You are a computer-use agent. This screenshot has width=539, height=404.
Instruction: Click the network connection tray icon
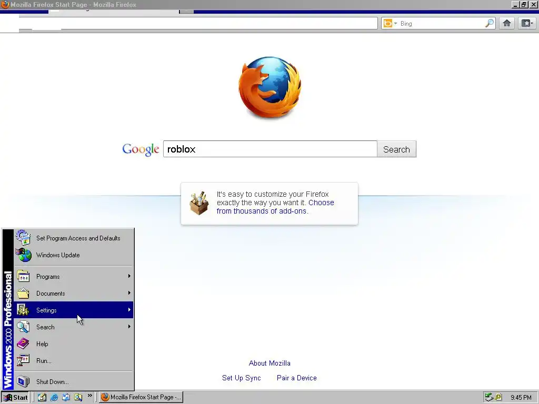tap(489, 398)
